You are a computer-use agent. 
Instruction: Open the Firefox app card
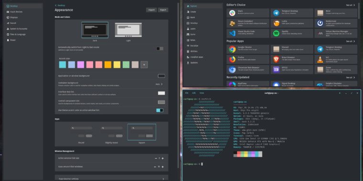tap(248, 60)
